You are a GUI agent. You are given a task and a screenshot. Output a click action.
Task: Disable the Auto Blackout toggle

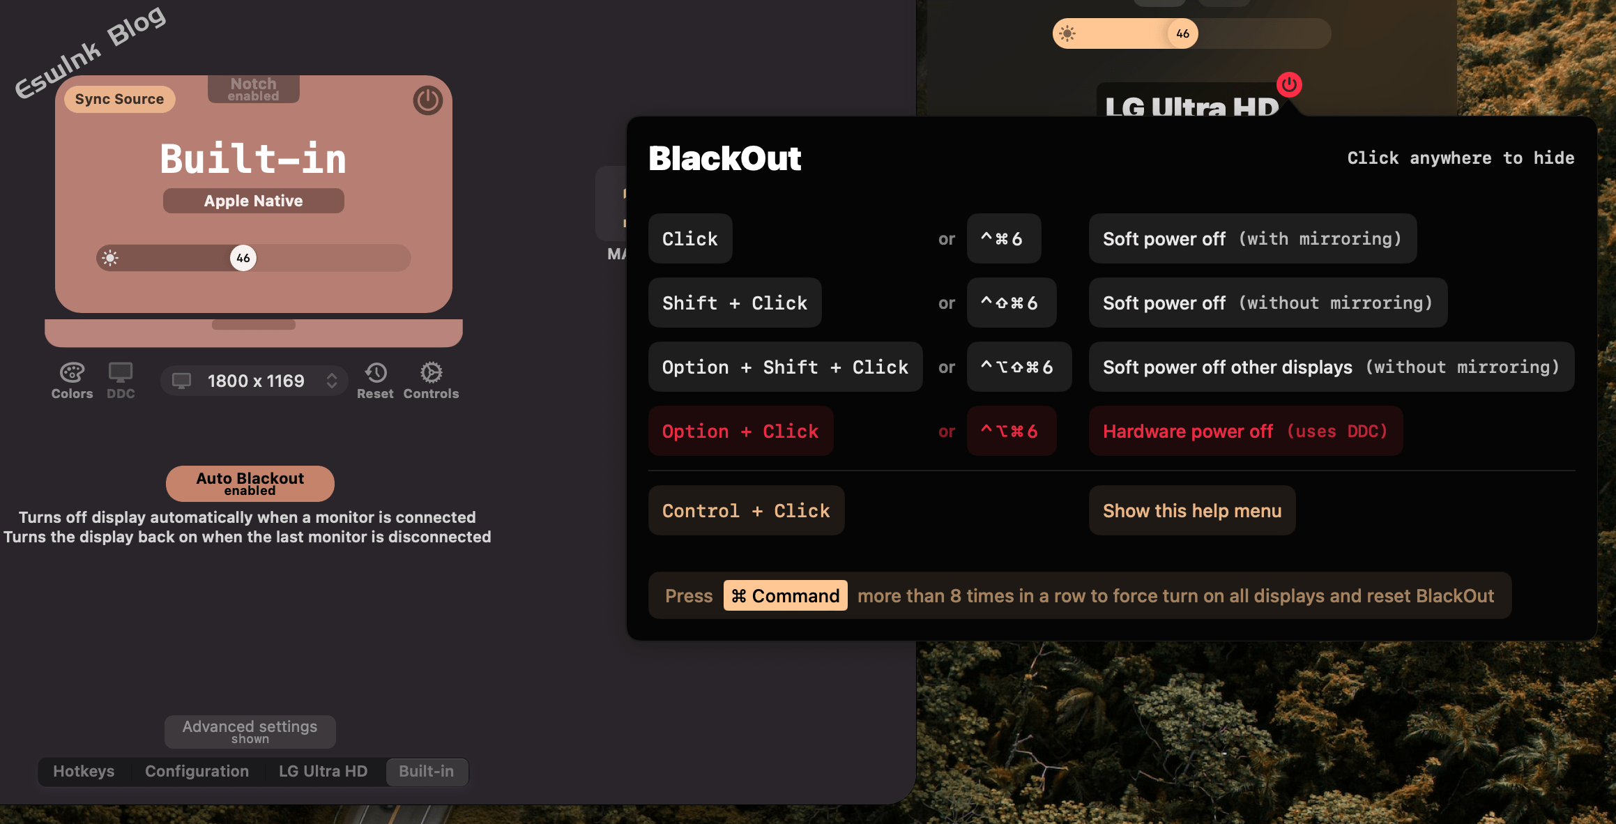250,483
